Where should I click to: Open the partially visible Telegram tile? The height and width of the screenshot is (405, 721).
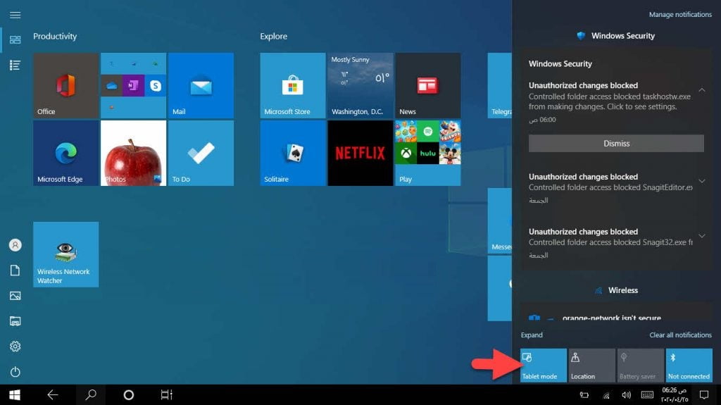500,86
